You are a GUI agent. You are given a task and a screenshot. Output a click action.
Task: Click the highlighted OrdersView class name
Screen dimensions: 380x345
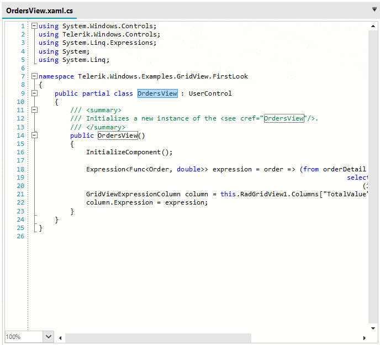157,93
